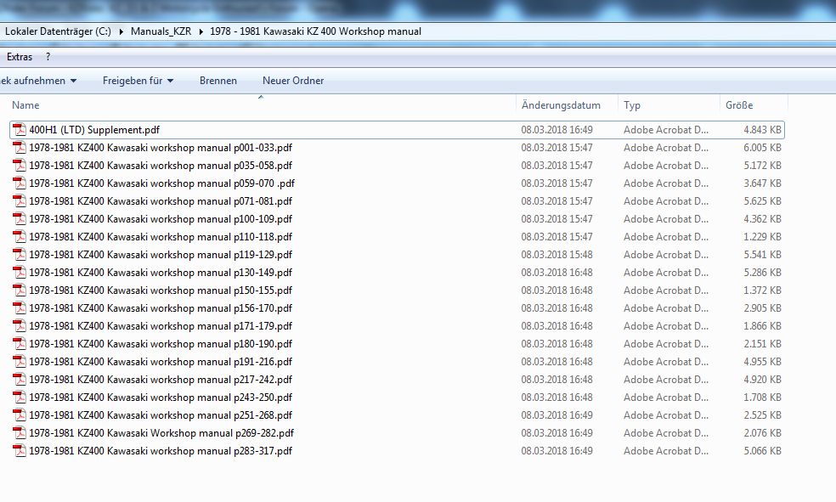Click PDF icon for manual p071-081.pdf

[20, 201]
